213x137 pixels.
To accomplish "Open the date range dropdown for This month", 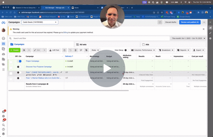I will pos(188,38).
